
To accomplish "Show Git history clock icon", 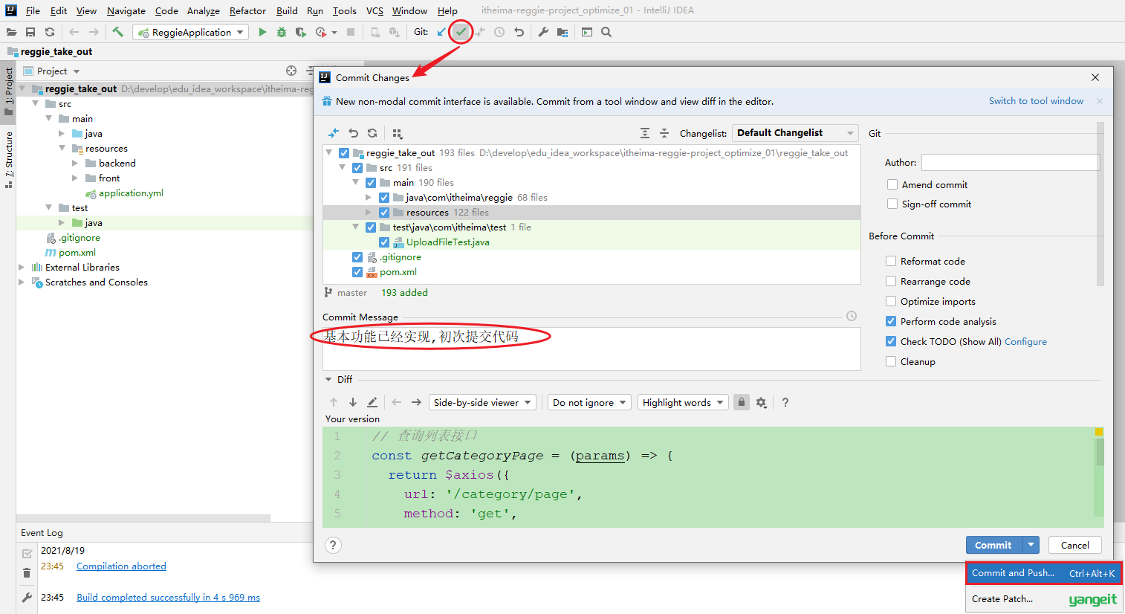I will point(499,32).
